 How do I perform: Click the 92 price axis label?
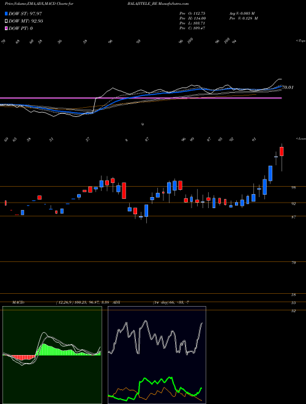293,204
